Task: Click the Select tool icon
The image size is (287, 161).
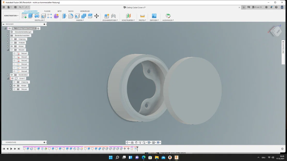Action: pyautogui.click(x=168, y=16)
